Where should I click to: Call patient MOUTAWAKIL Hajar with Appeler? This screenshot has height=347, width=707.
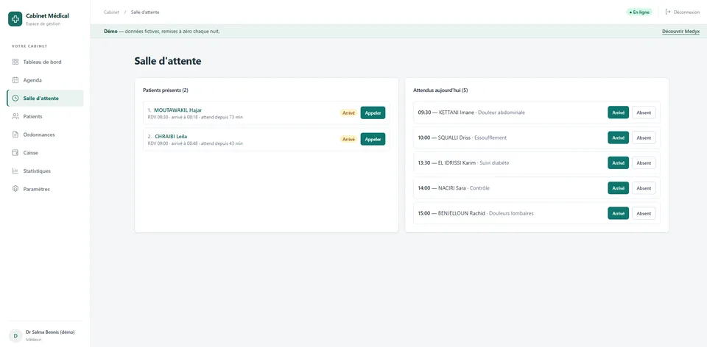(373, 113)
